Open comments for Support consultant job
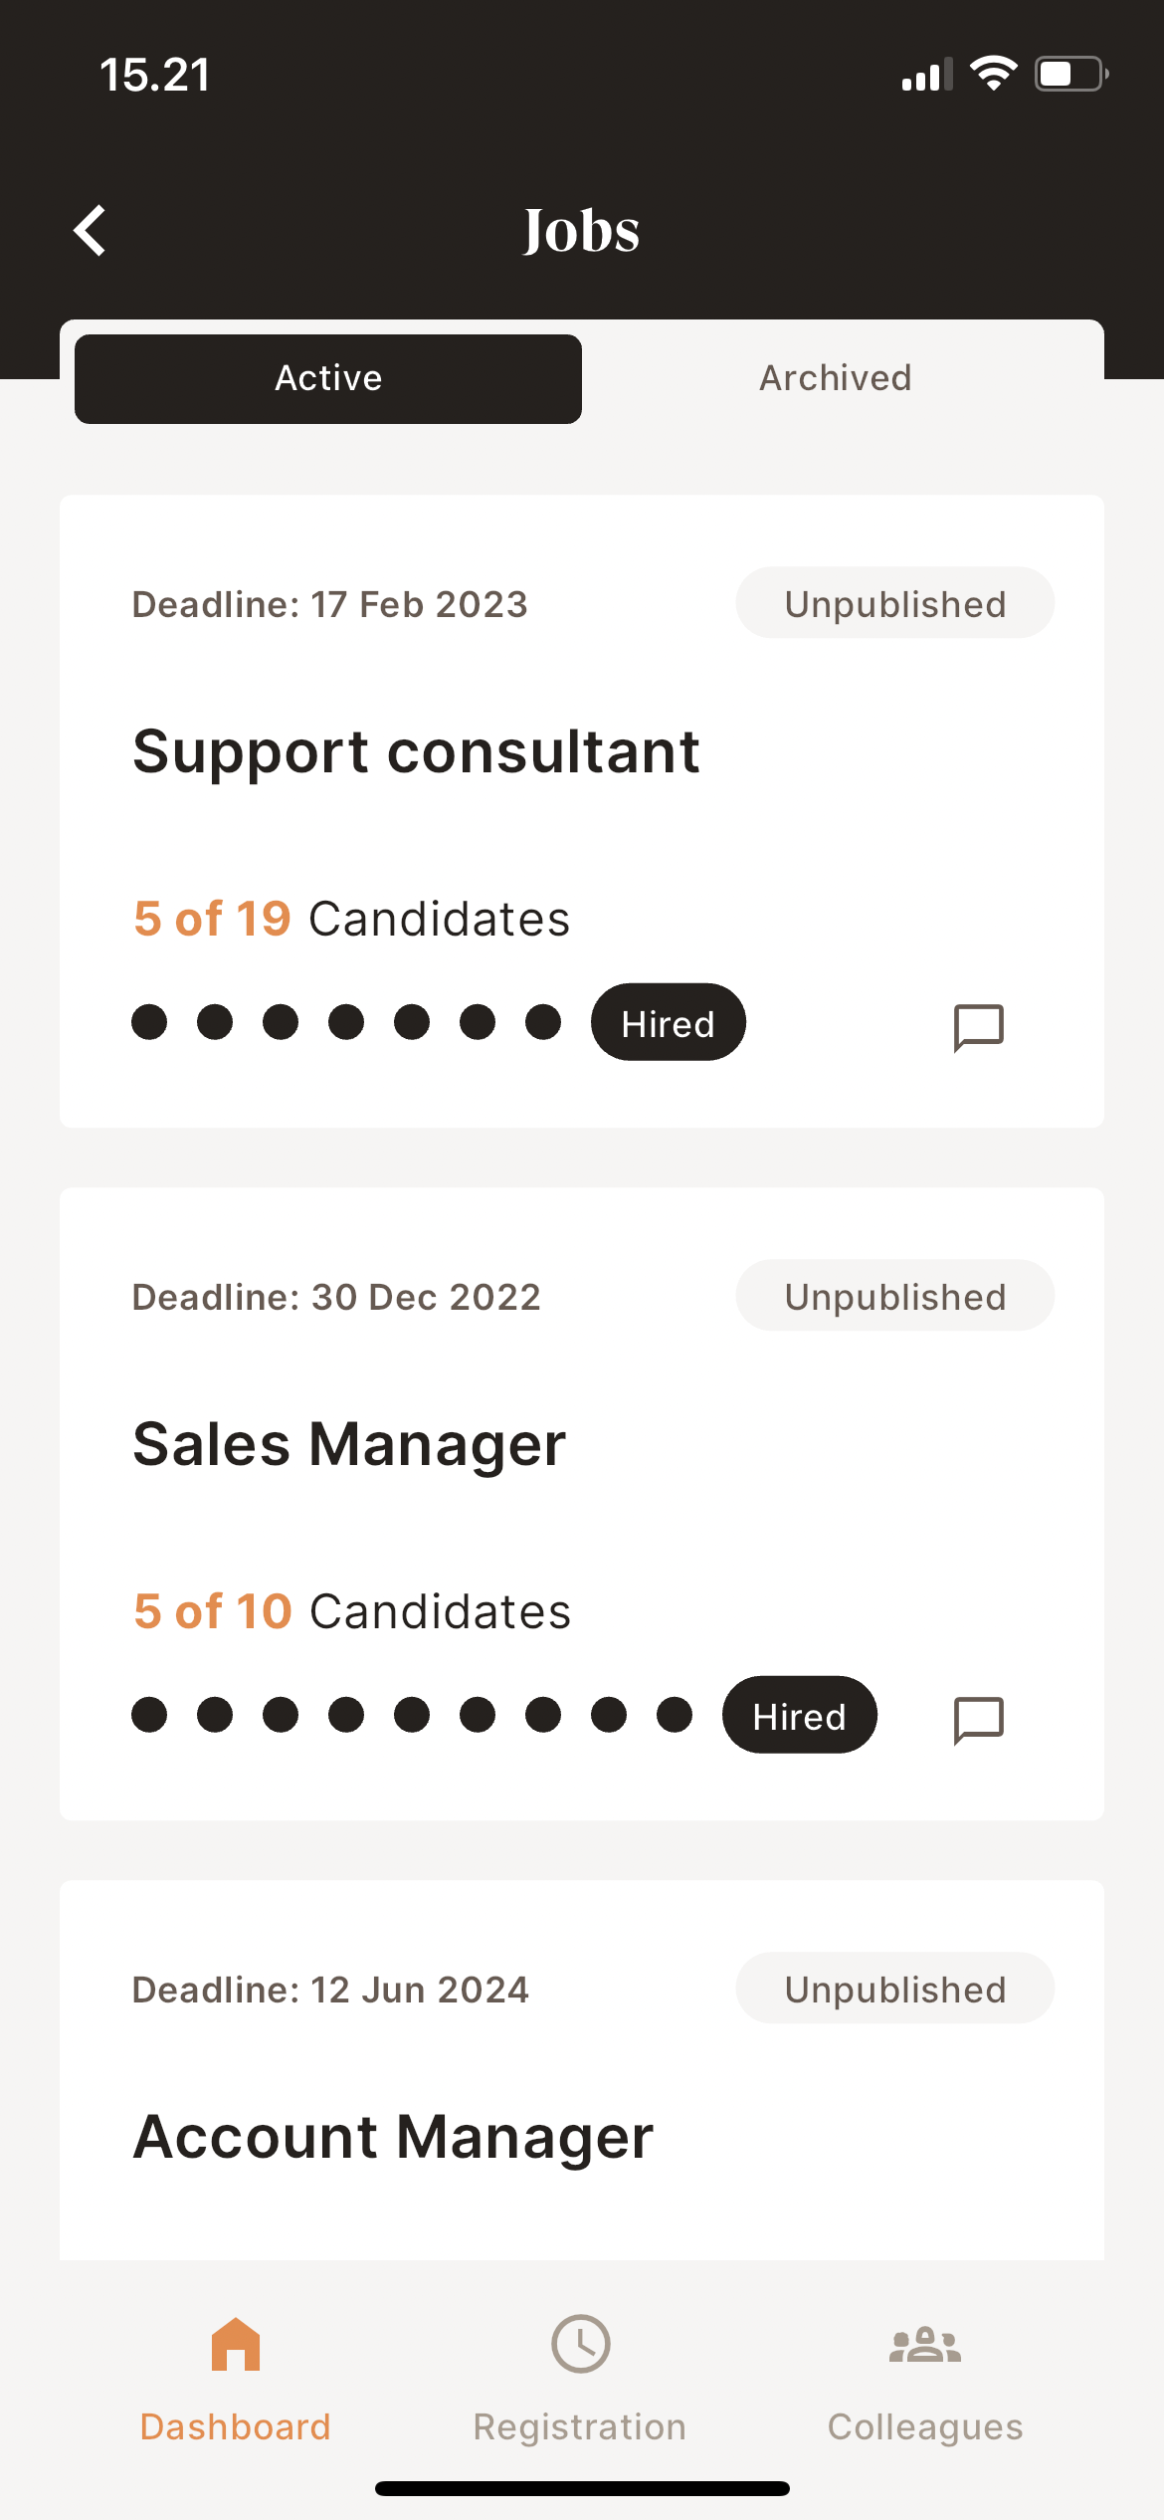The width and height of the screenshot is (1164, 2520). pyautogui.click(x=978, y=1026)
